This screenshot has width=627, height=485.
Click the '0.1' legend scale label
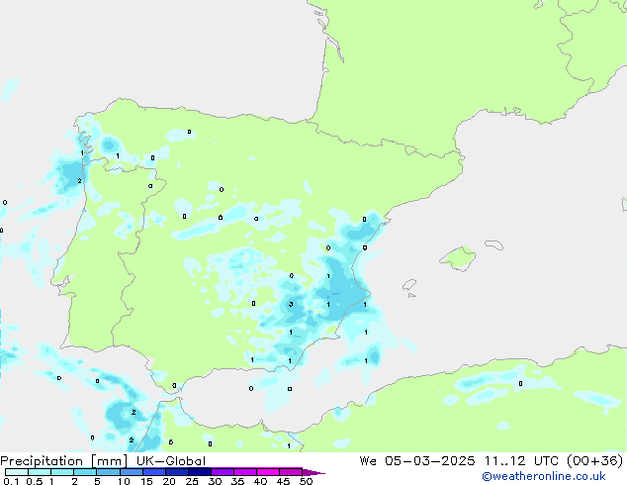point(11,481)
